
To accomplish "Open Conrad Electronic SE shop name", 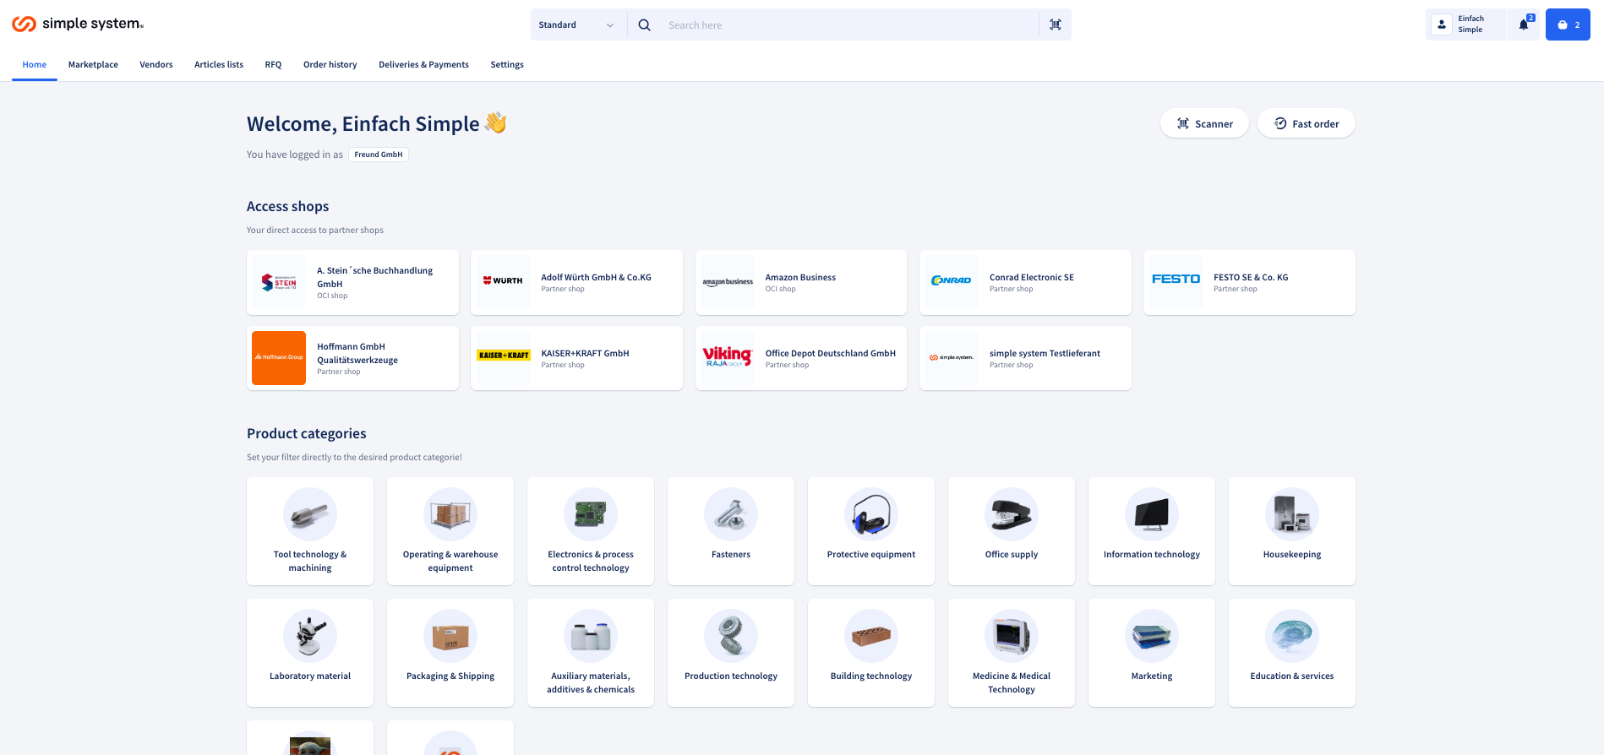I will point(1032,278).
